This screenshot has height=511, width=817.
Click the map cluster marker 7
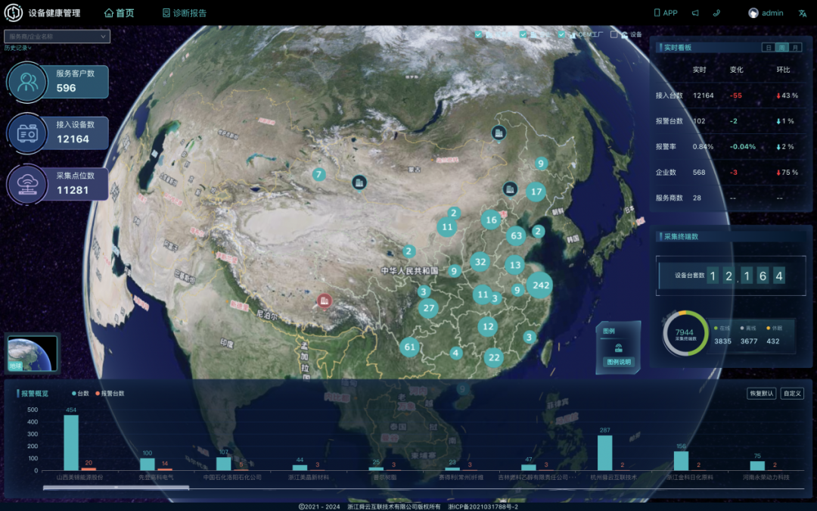(319, 174)
